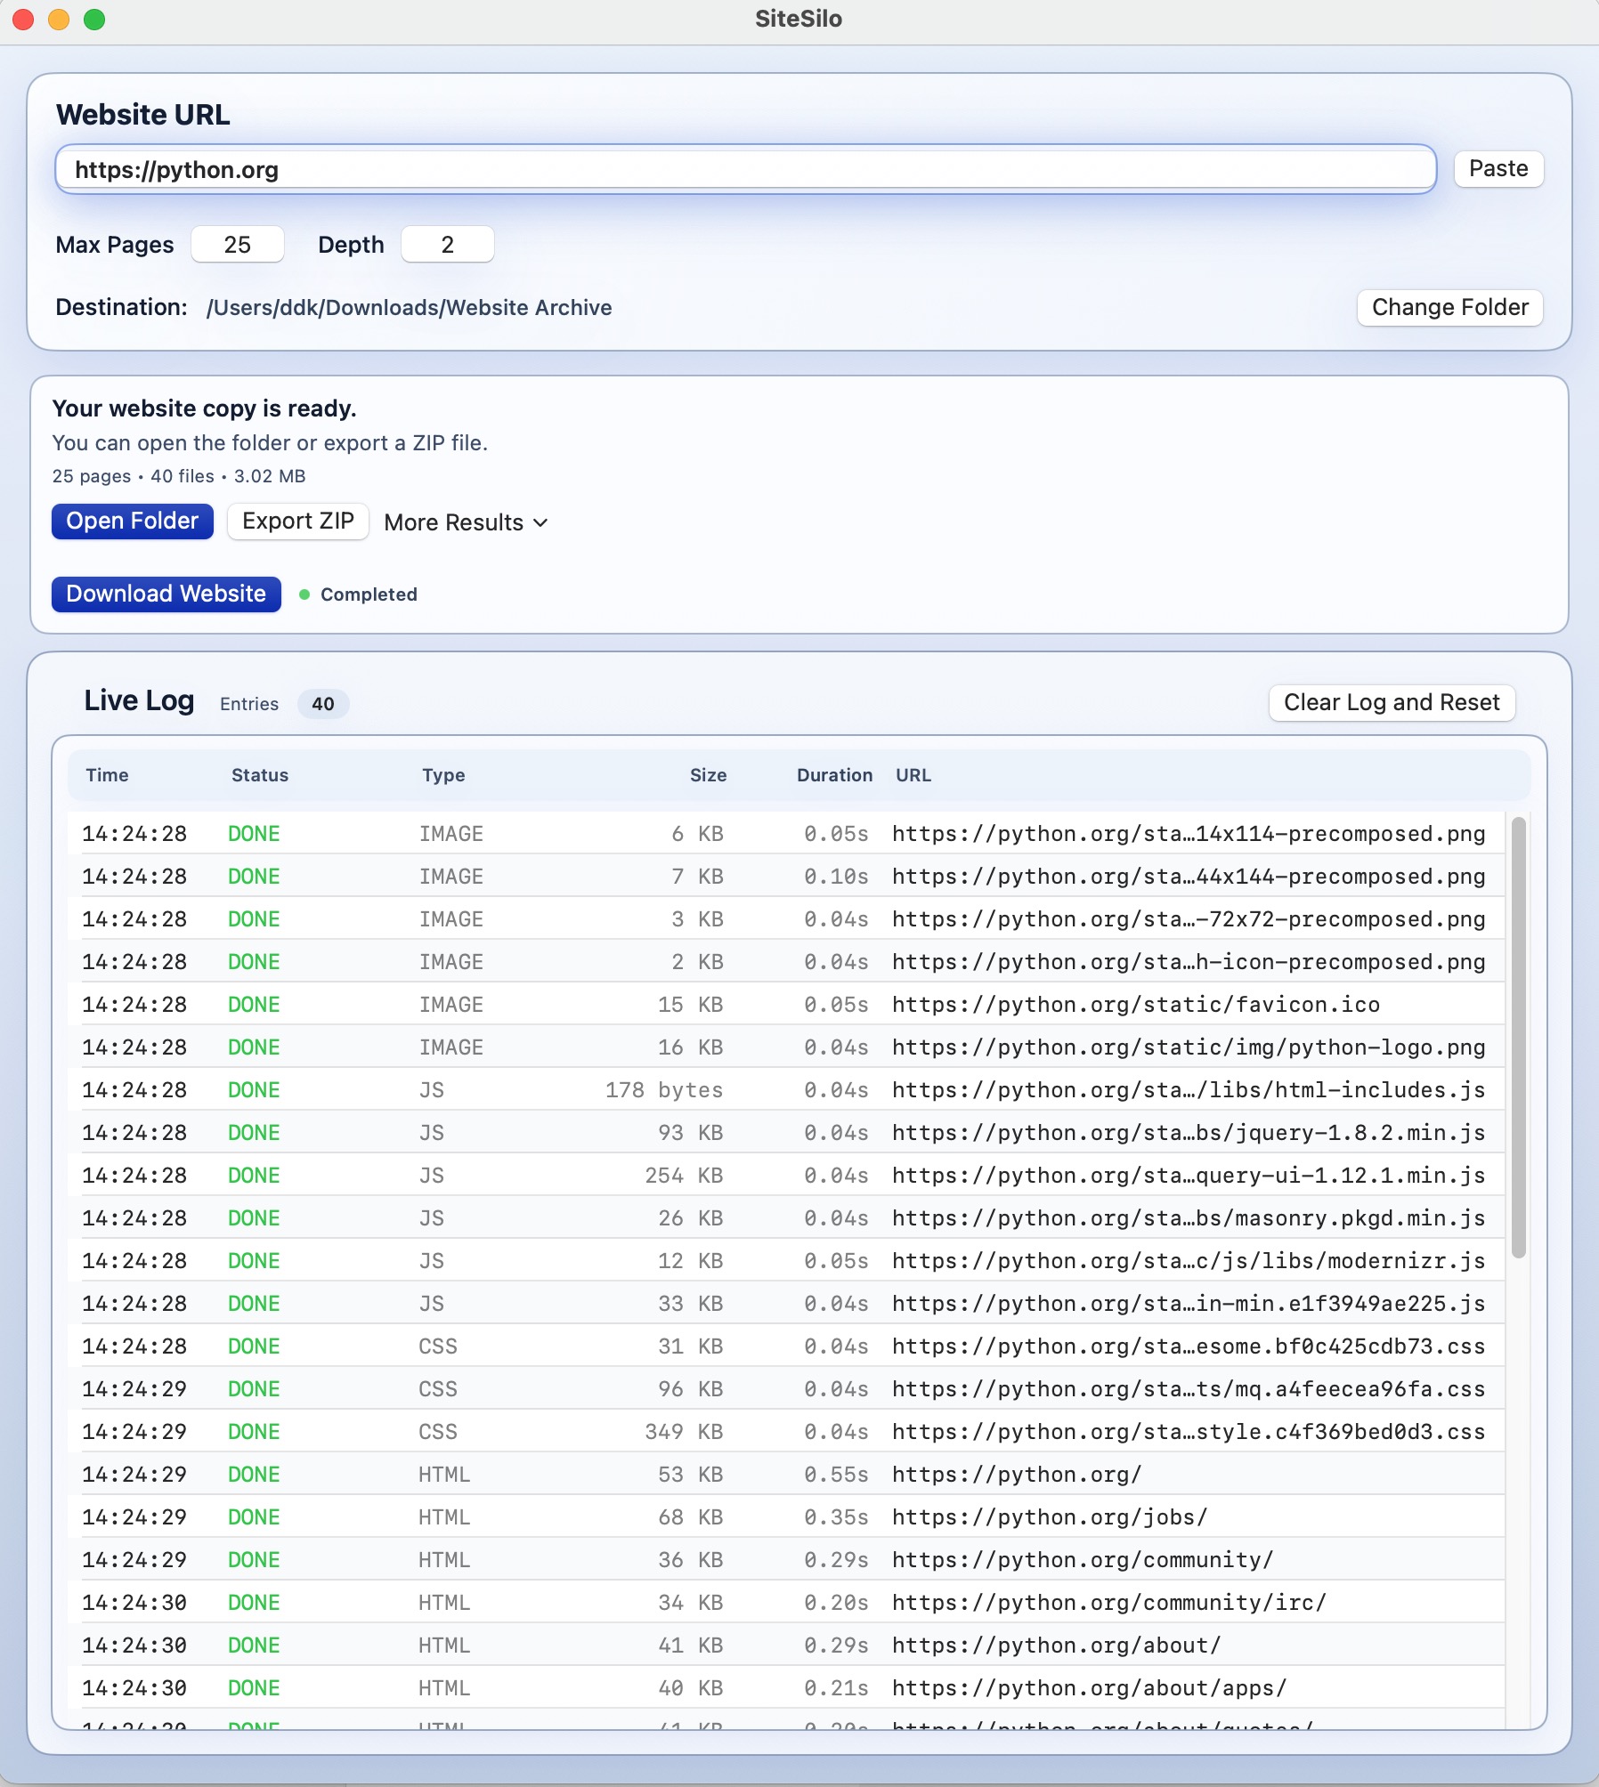Select the masonry.pkgd.min.js log entry

click(786, 1218)
